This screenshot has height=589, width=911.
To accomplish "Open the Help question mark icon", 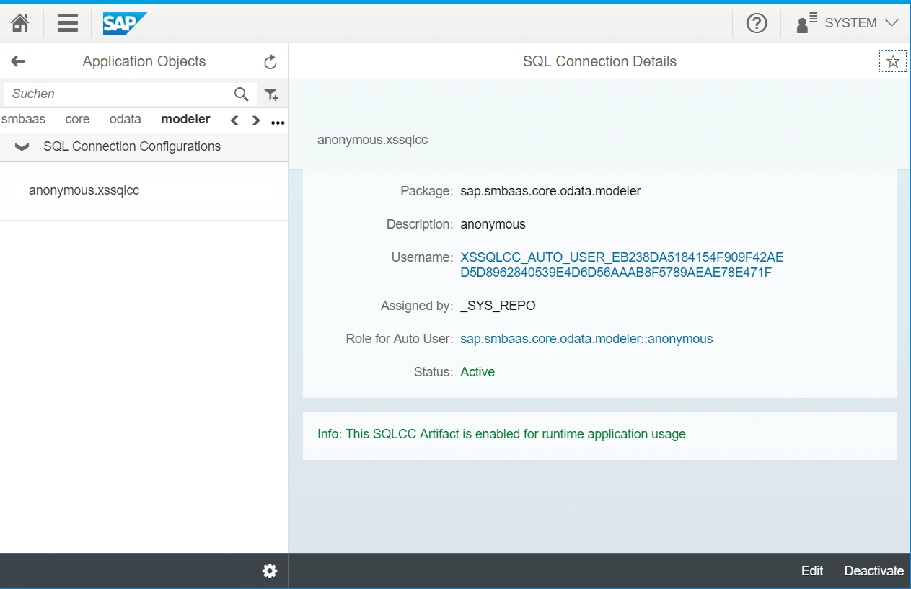I will pos(756,23).
